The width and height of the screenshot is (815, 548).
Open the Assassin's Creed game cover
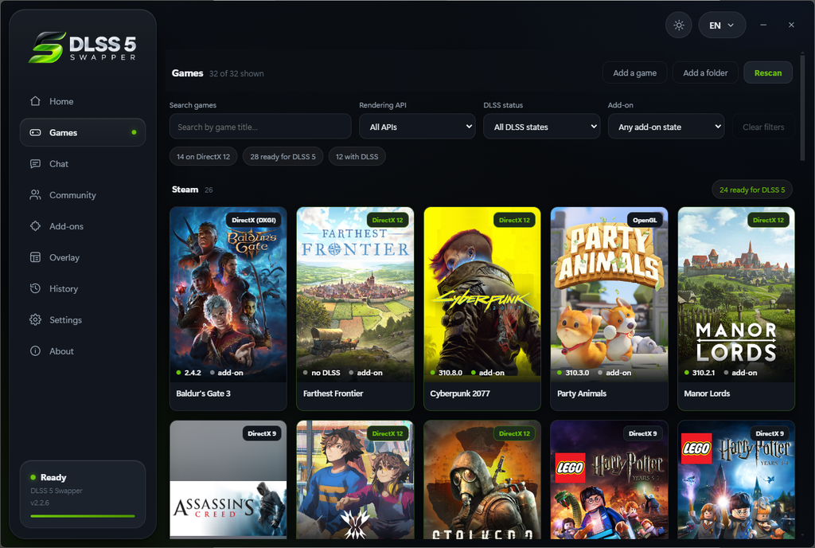228,479
